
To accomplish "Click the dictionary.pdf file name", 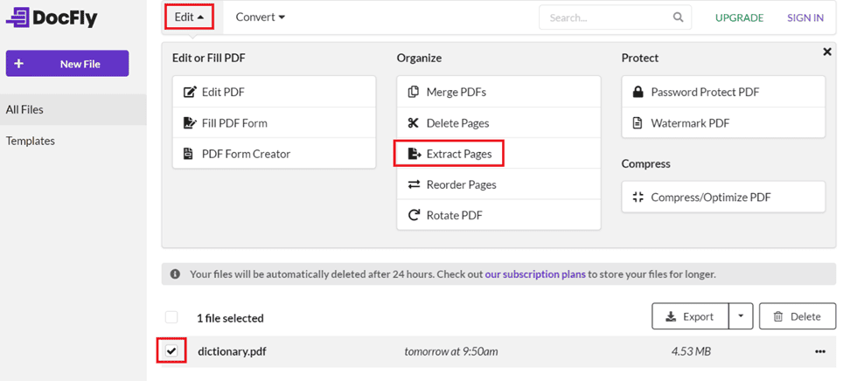I will [x=233, y=352].
